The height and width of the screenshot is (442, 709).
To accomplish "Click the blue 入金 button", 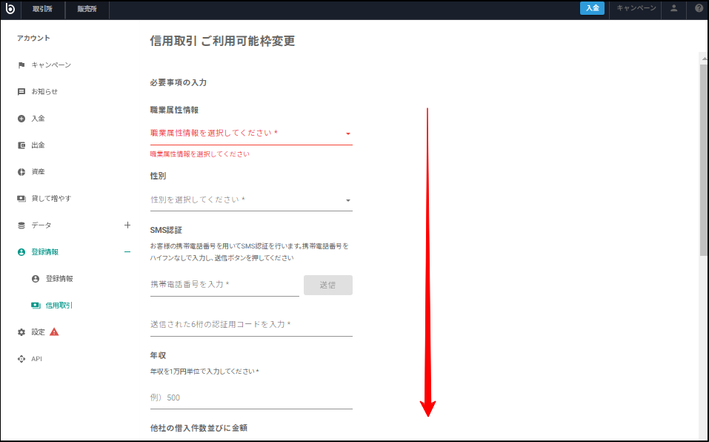I will (592, 8).
